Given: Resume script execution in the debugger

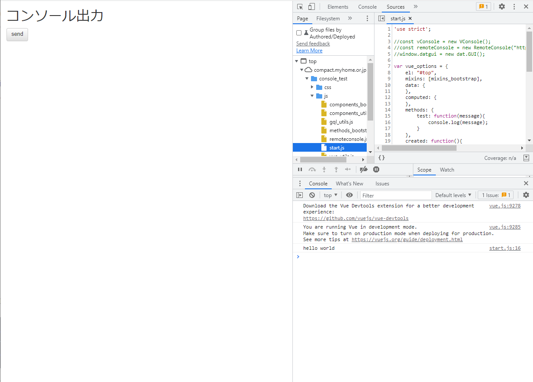Looking at the screenshot, I should pyautogui.click(x=300, y=169).
